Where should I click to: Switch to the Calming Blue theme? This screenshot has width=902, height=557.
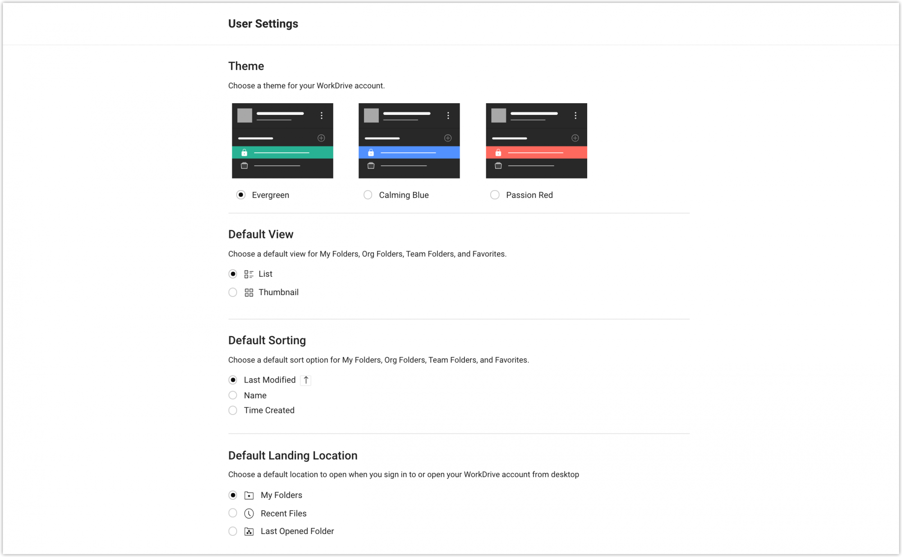[368, 195]
